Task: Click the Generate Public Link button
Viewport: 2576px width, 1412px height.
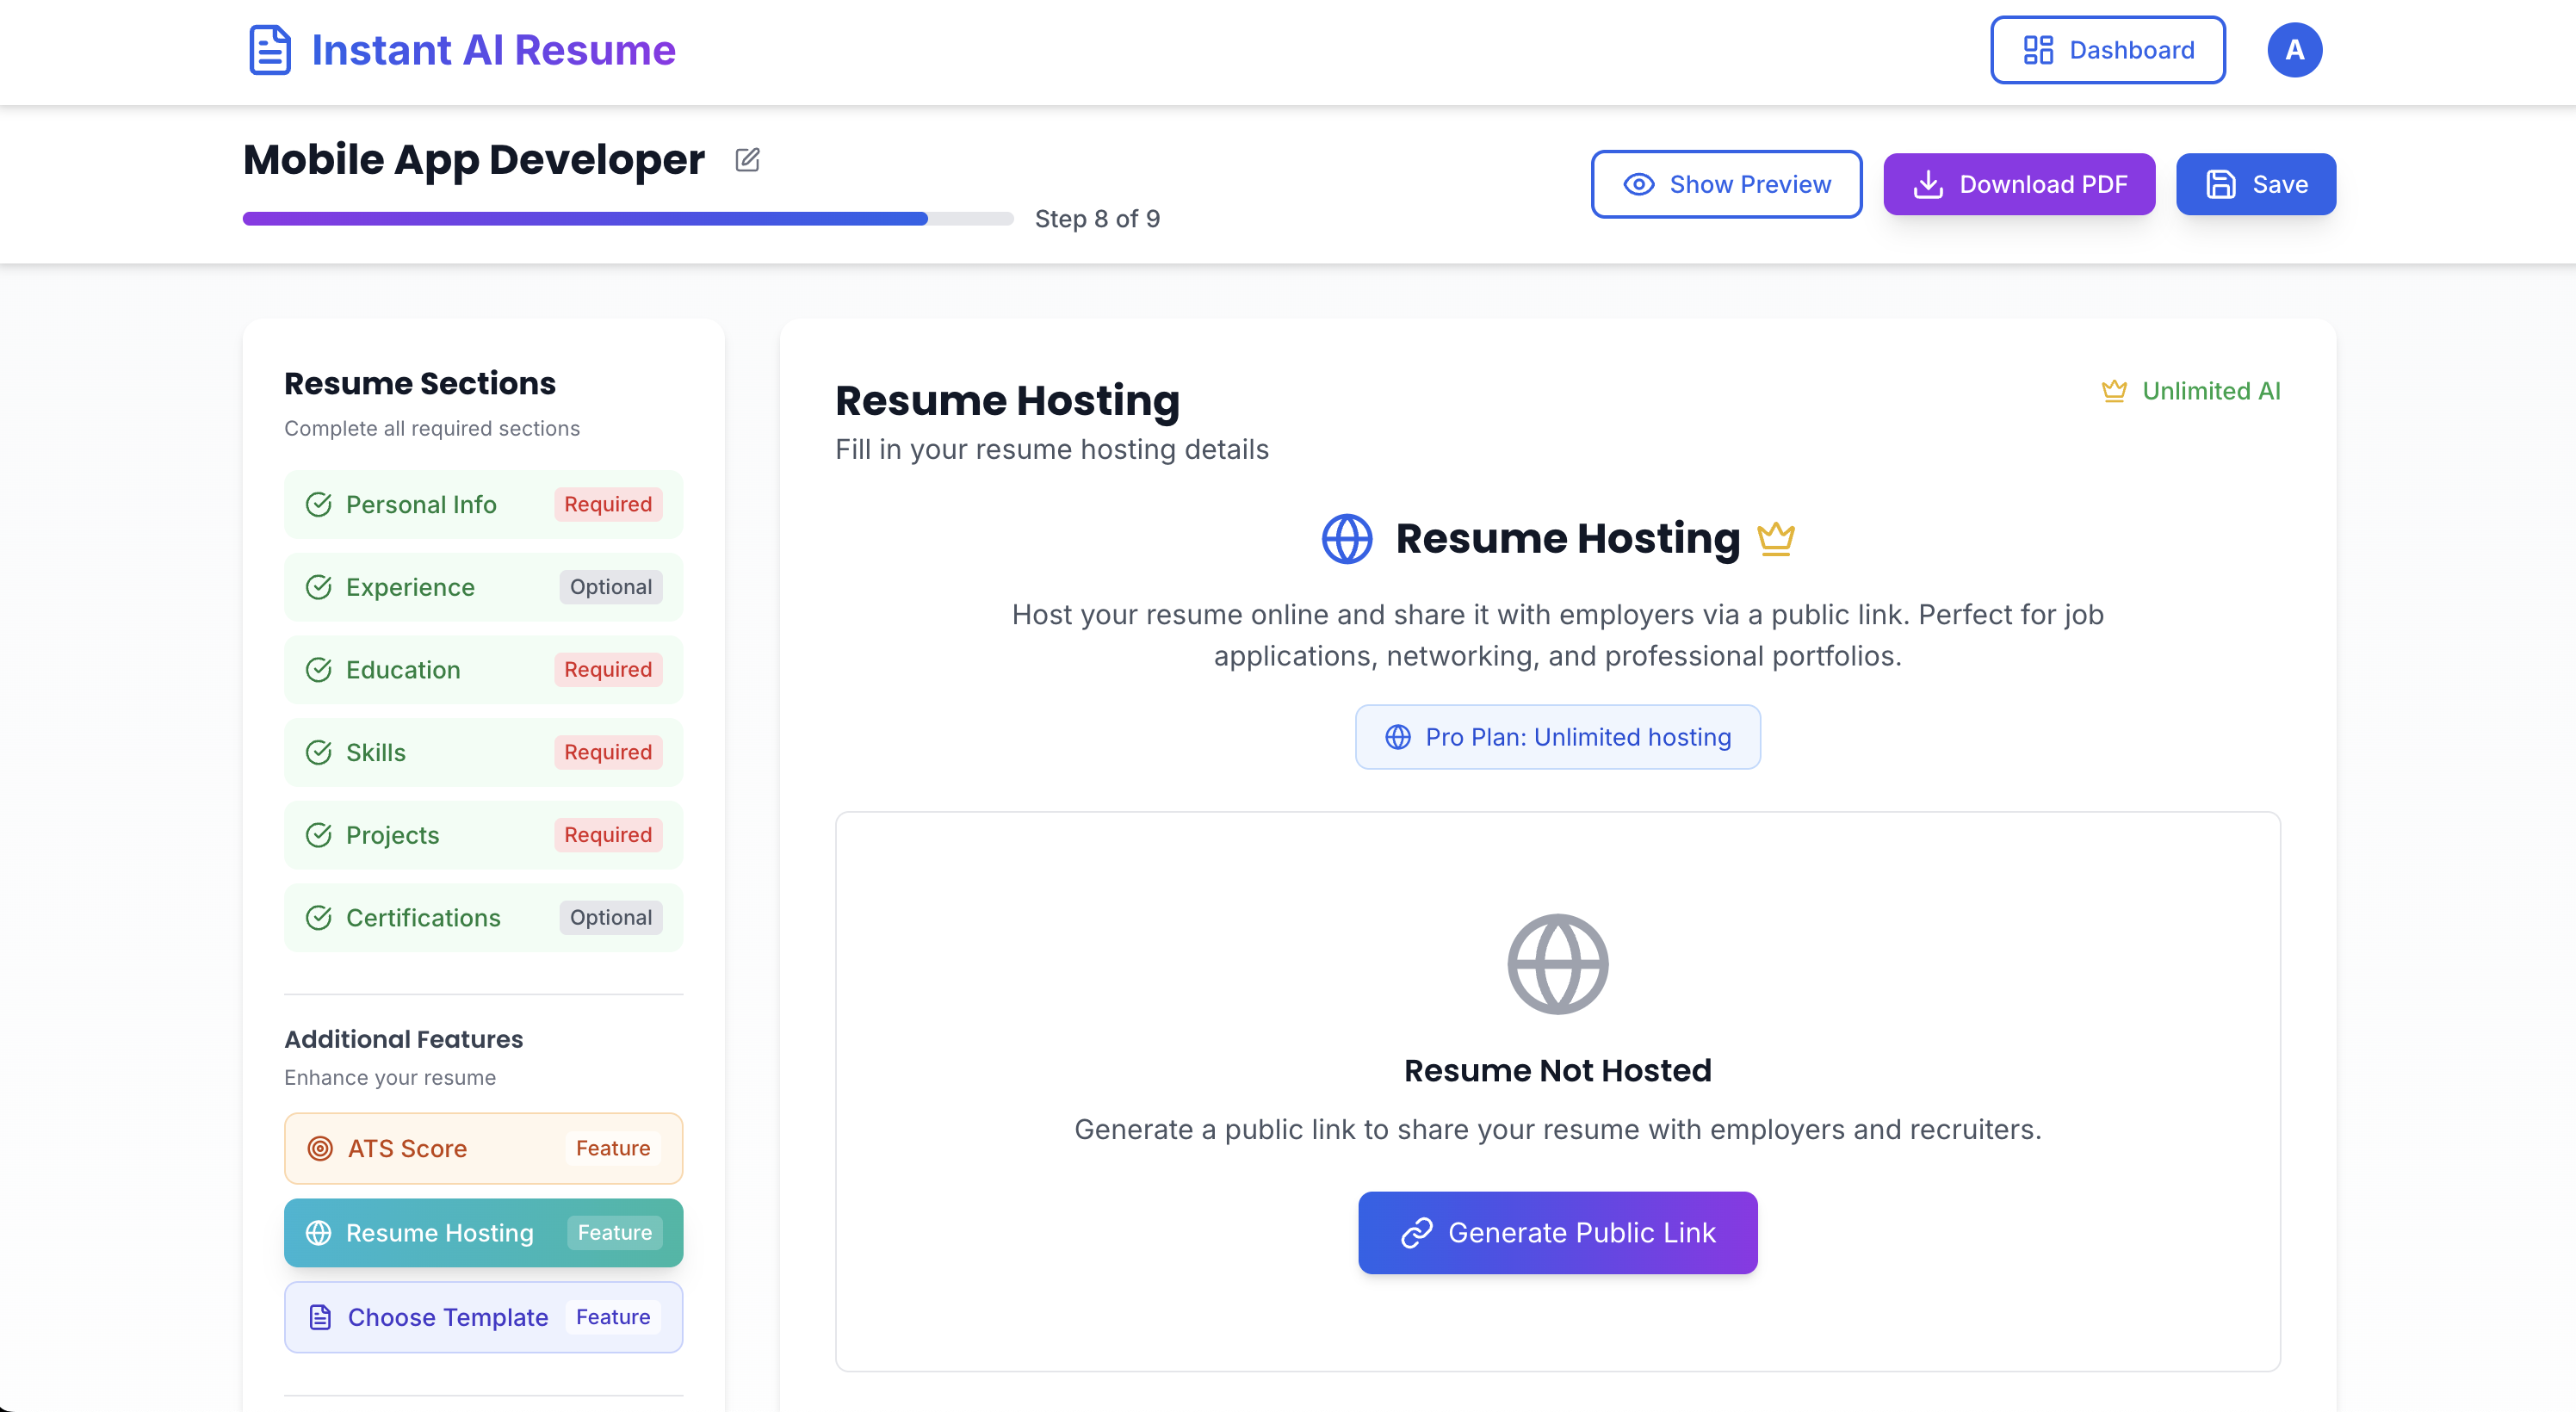Action: [1557, 1232]
